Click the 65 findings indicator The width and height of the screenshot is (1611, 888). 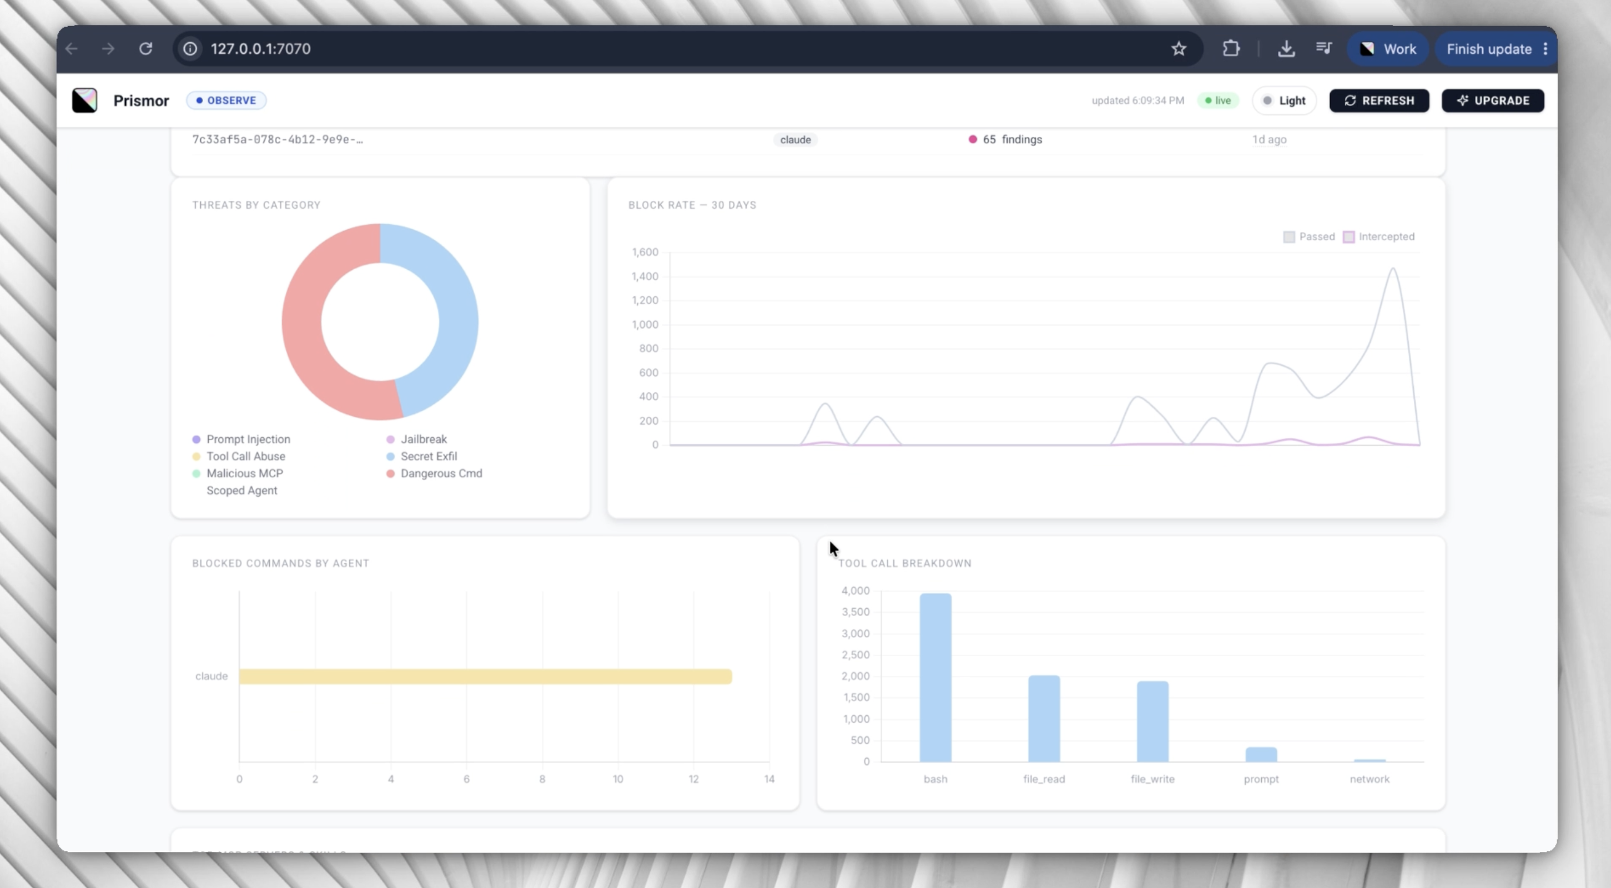point(1005,139)
